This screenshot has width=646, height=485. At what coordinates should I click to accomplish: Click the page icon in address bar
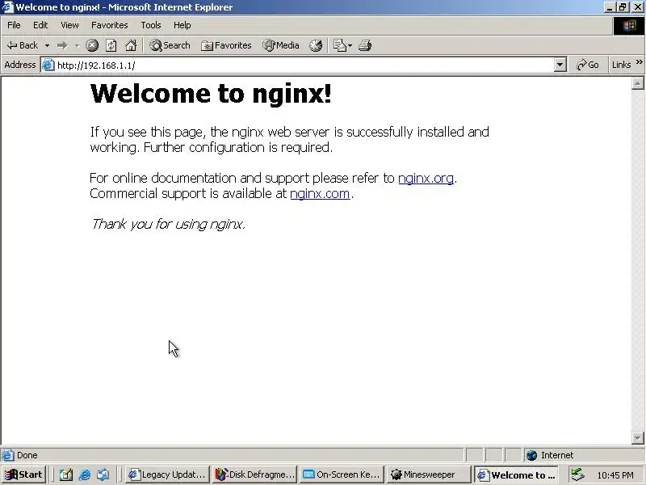tap(48, 65)
